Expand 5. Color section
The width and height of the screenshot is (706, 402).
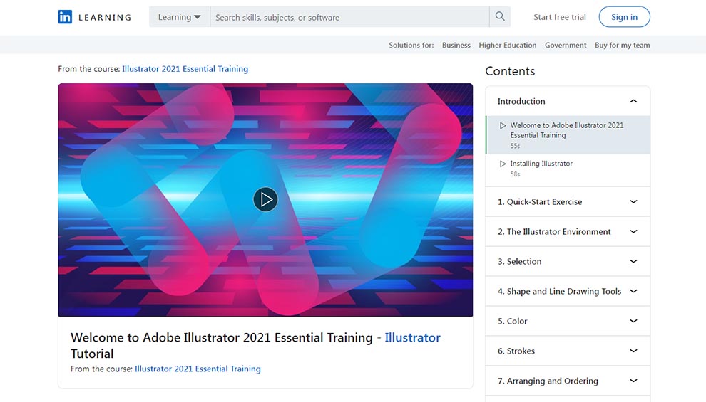tap(568, 321)
